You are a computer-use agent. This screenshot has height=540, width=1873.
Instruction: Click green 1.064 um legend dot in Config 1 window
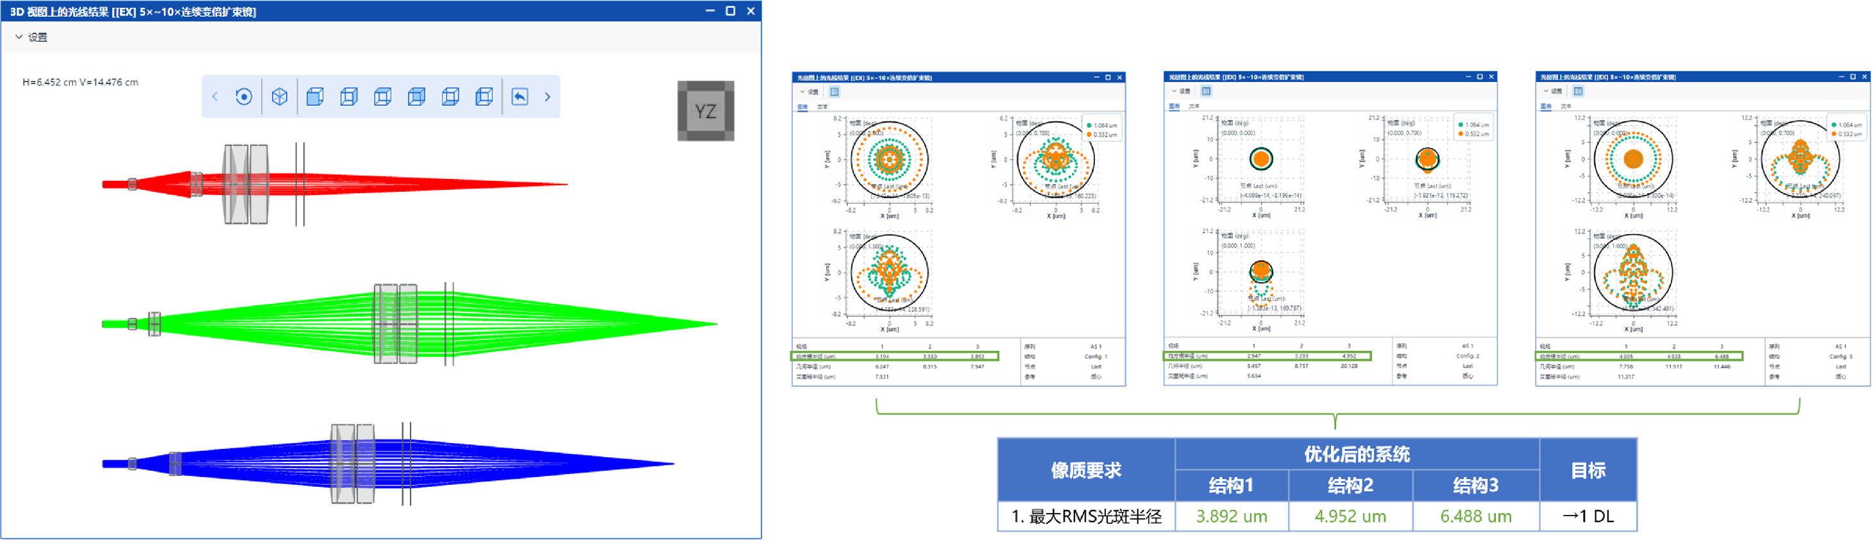pos(1089,126)
